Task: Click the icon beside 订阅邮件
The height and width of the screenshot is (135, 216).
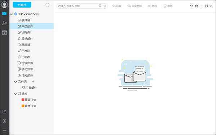Action: [x=19, y=75]
